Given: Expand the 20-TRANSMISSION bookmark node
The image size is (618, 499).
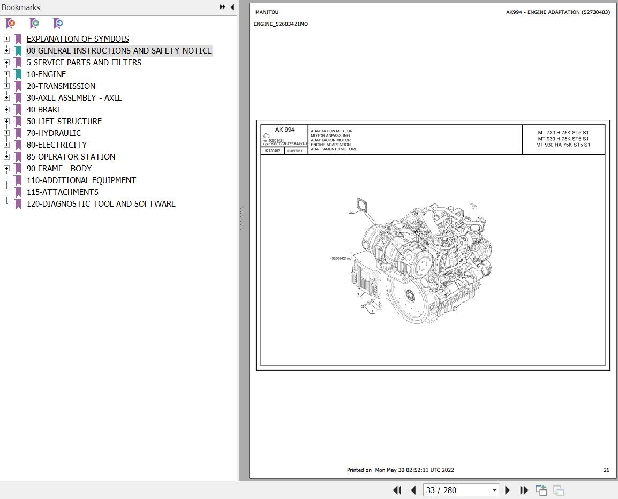Looking at the screenshot, I should (x=6, y=86).
